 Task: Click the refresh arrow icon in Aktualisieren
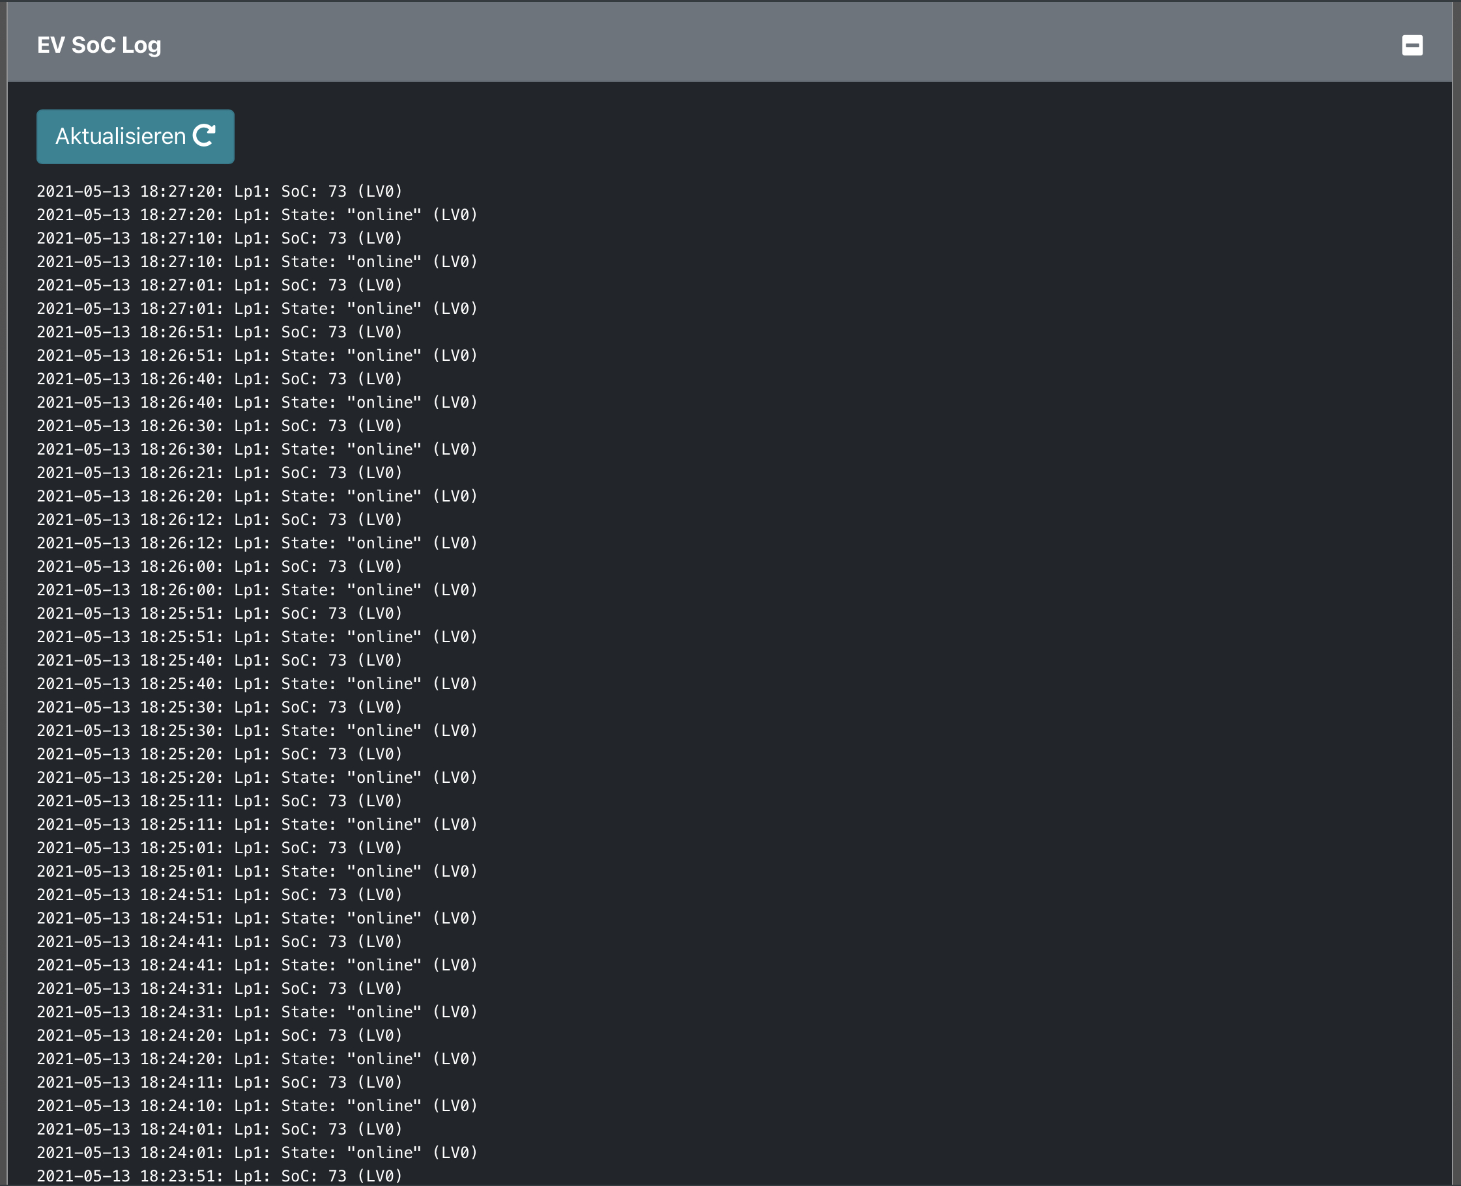[x=204, y=135]
